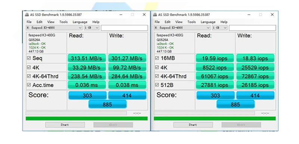299x144 pixels.
Task: Toggle the 4K-64Thrd checkbox in left window
Action: click(x=29, y=76)
